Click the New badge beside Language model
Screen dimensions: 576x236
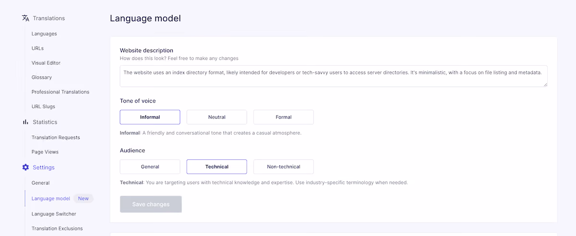pyautogui.click(x=84, y=199)
